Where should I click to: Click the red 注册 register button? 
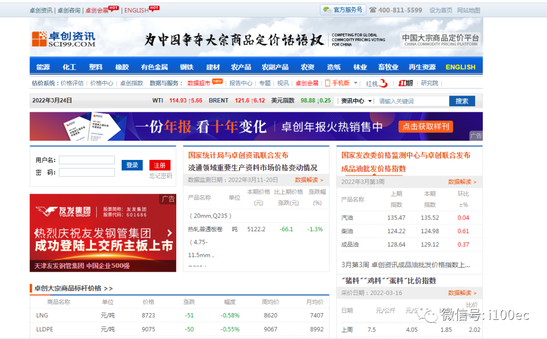(160, 165)
